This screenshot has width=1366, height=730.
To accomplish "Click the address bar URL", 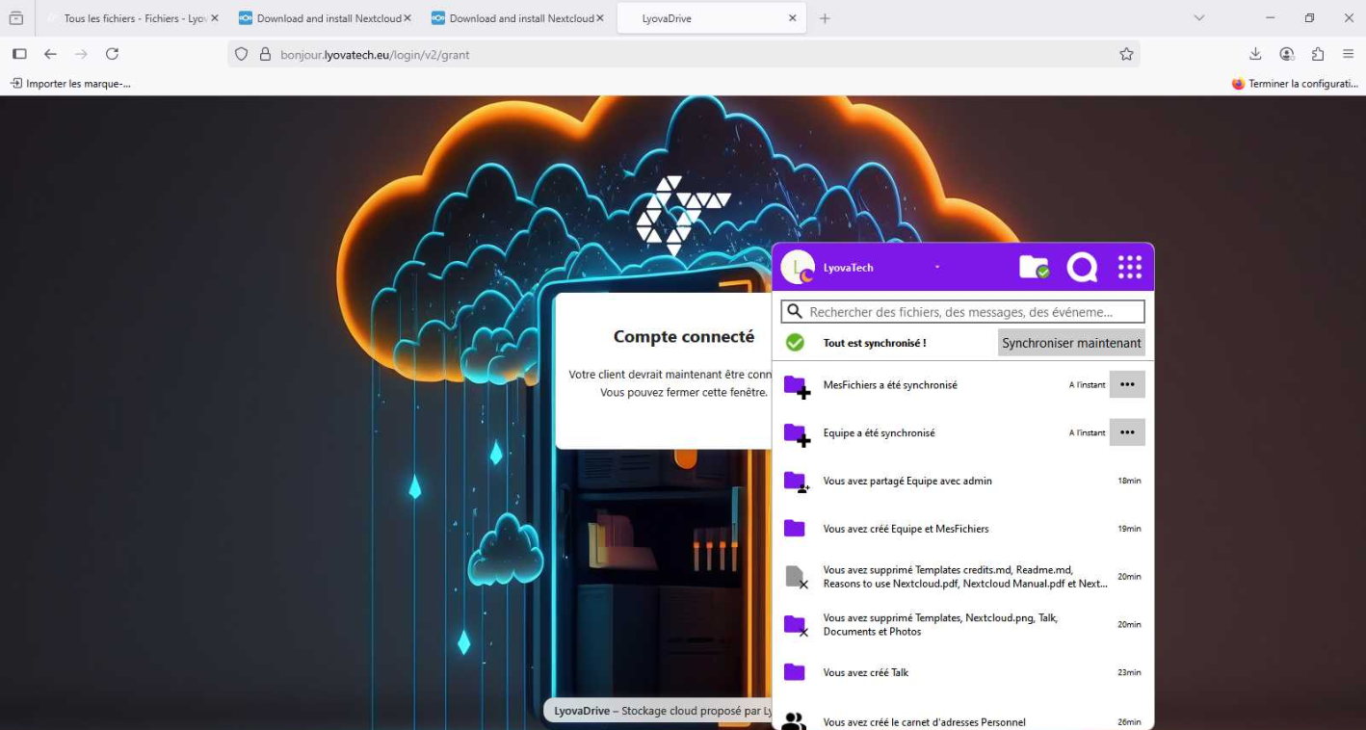I will tap(375, 55).
